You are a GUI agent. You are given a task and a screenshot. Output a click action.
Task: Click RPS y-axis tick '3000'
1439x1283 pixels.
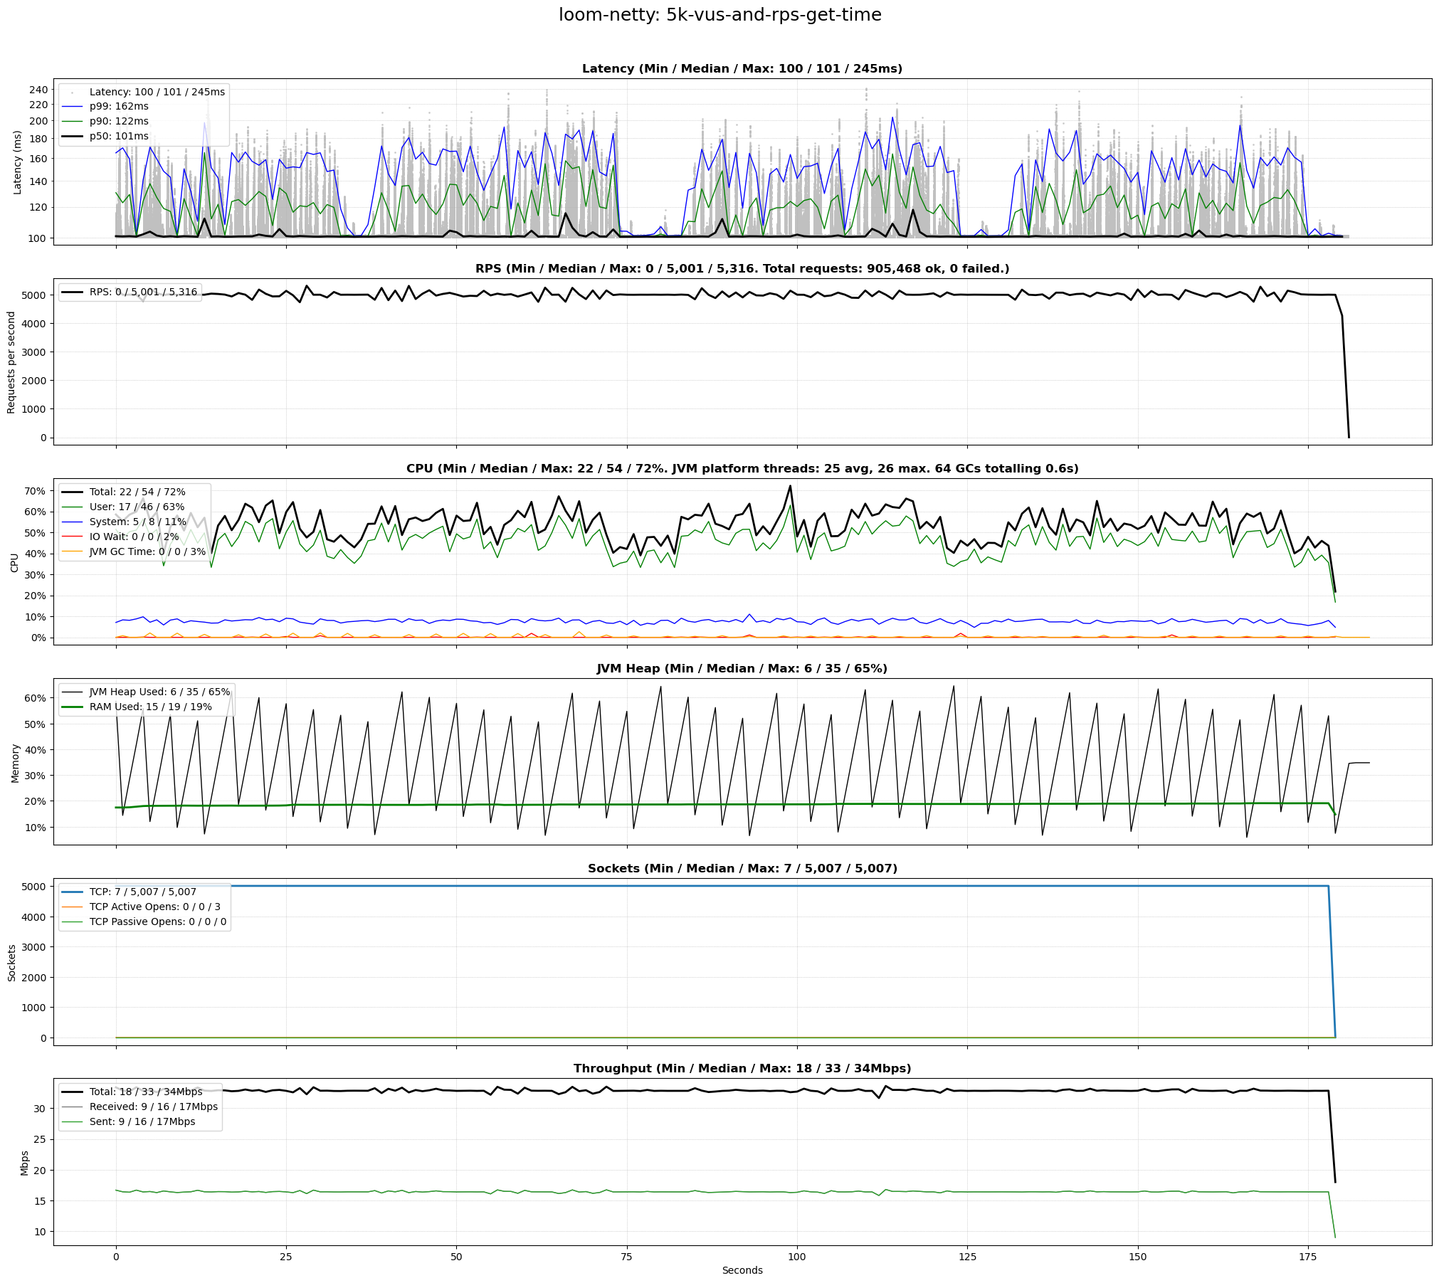click(35, 352)
